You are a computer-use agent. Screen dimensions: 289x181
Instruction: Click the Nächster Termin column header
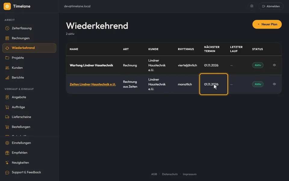[x=212, y=49]
